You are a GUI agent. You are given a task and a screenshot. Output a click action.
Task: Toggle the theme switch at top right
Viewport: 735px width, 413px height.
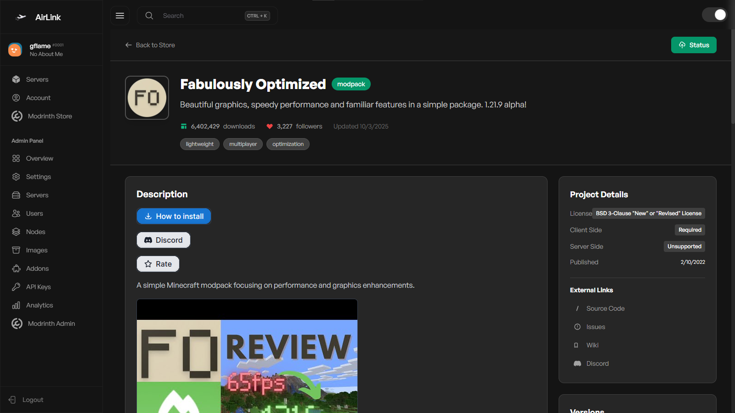(x=714, y=15)
